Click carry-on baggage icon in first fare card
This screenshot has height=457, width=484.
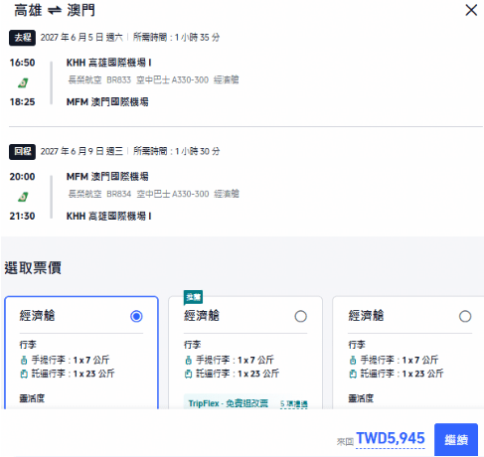[24, 360]
